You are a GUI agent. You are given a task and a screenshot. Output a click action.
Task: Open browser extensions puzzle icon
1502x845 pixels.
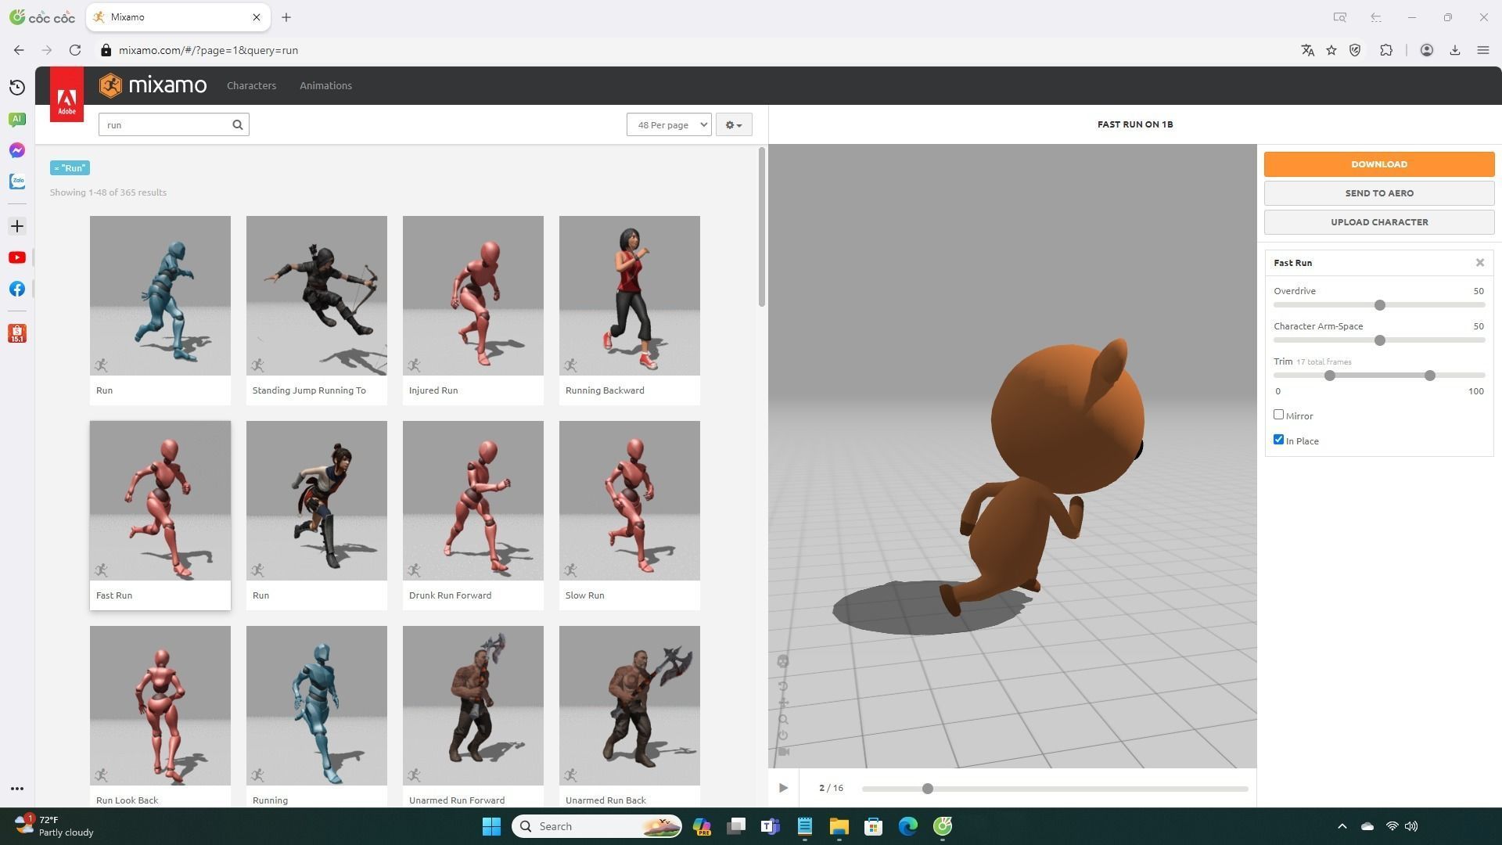point(1386,50)
